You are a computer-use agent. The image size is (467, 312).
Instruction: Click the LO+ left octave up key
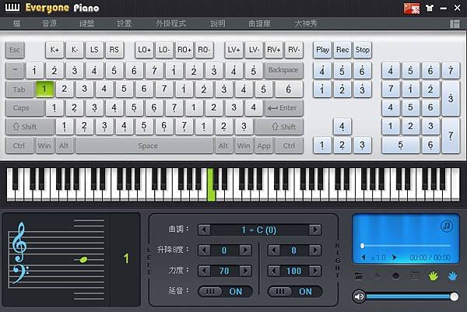click(x=144, y=50)
